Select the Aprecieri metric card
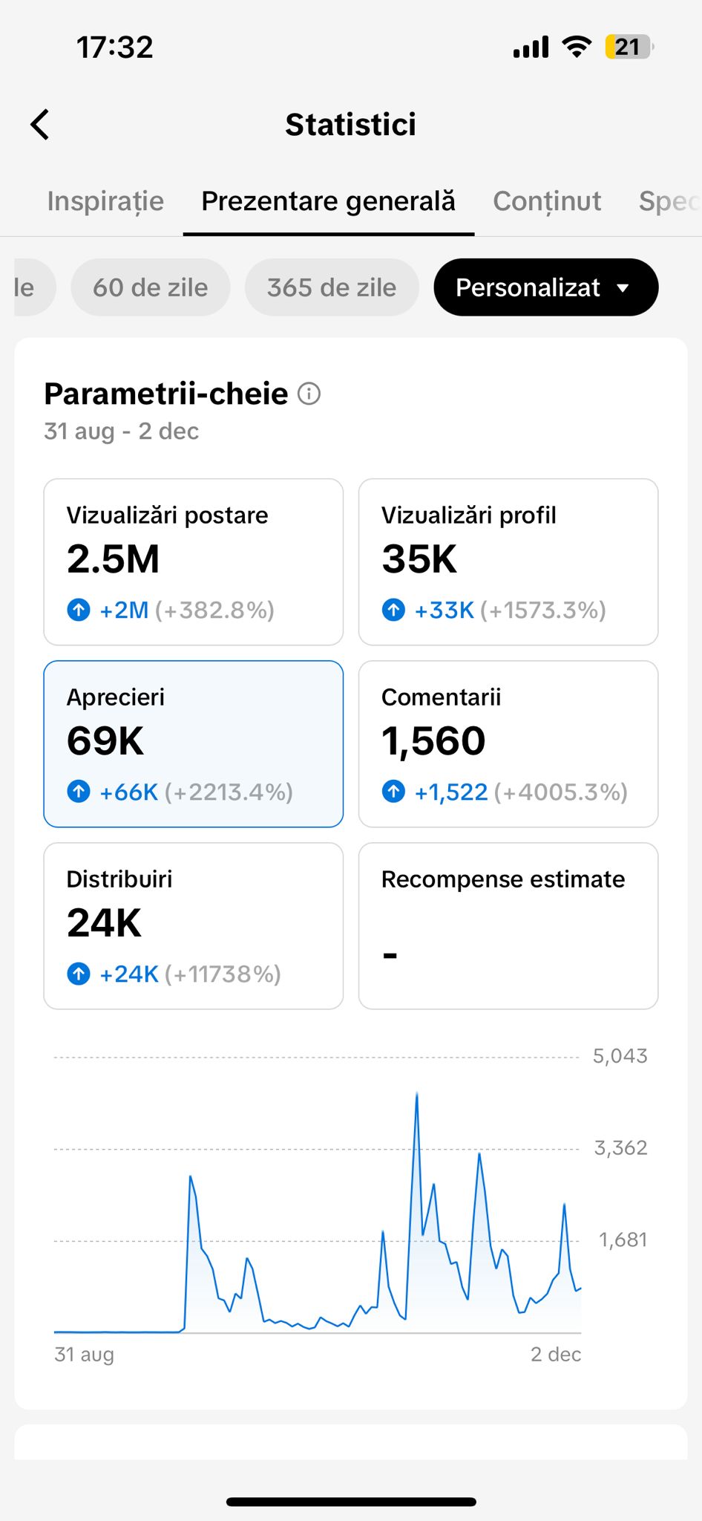 pos(193,743)
